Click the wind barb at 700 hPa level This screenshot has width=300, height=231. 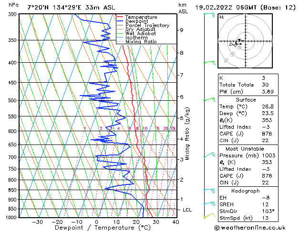[209, 155]
